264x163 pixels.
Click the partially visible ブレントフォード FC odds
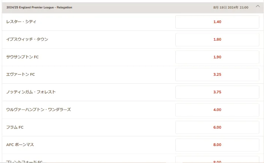[x=217, y=160]
